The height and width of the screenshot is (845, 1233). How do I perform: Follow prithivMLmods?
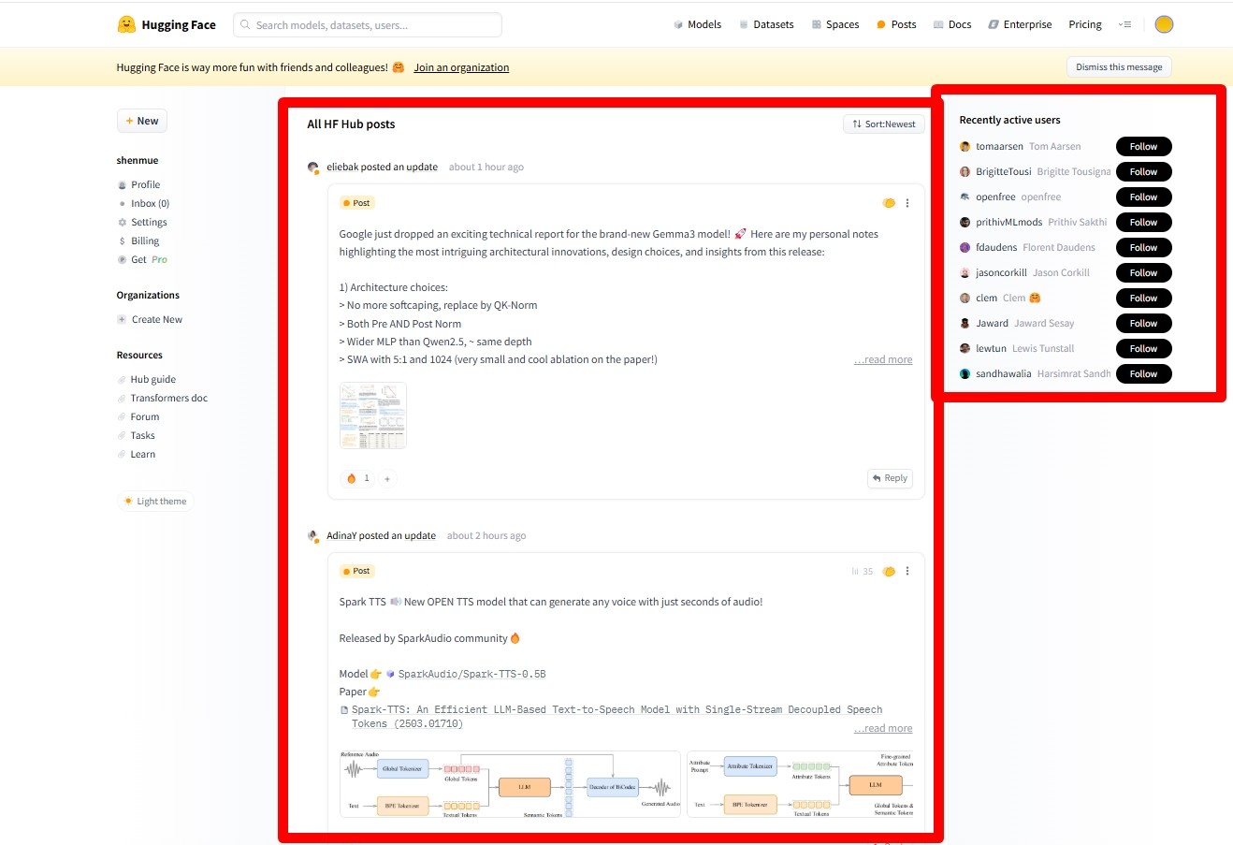pos(1143,223)
